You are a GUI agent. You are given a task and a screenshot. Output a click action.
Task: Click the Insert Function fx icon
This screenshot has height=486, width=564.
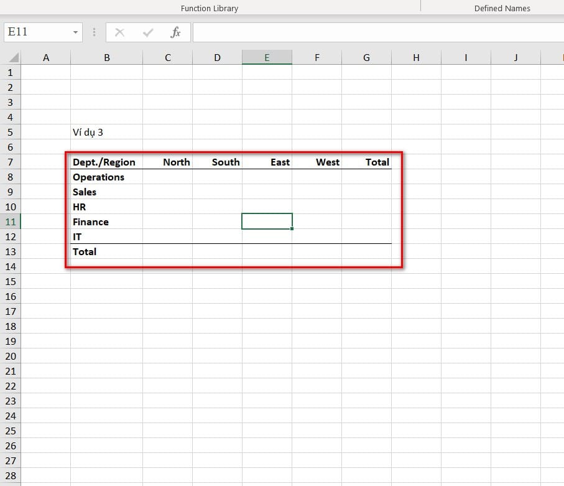(176, 32)
